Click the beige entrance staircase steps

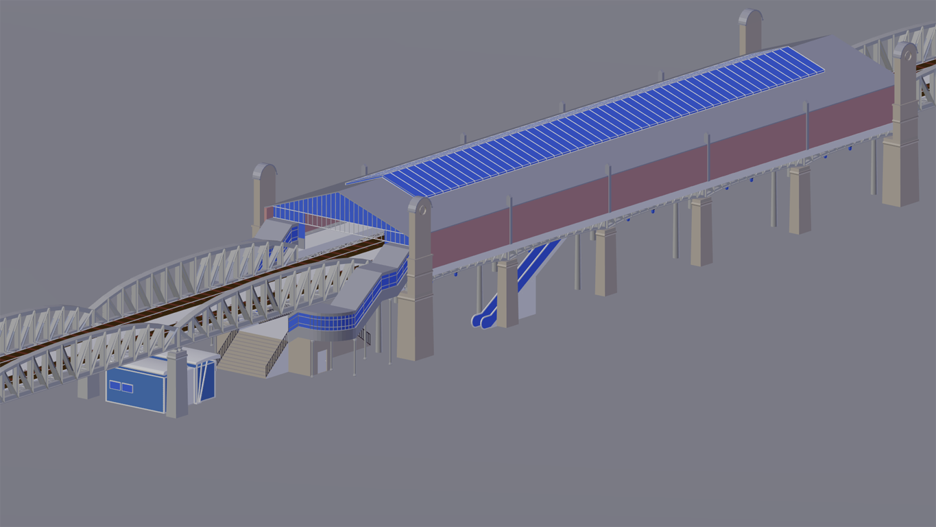pos(248,355)
